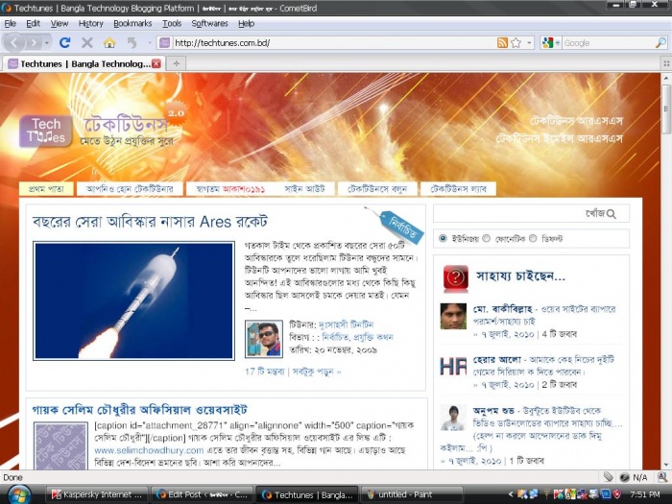The height and width of the screenshot is (504, 672).
Task: Click the page vertical scrollbar thumb
Action: 666,108
